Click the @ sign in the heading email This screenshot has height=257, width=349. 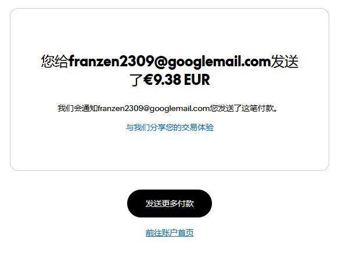(161, 61)
